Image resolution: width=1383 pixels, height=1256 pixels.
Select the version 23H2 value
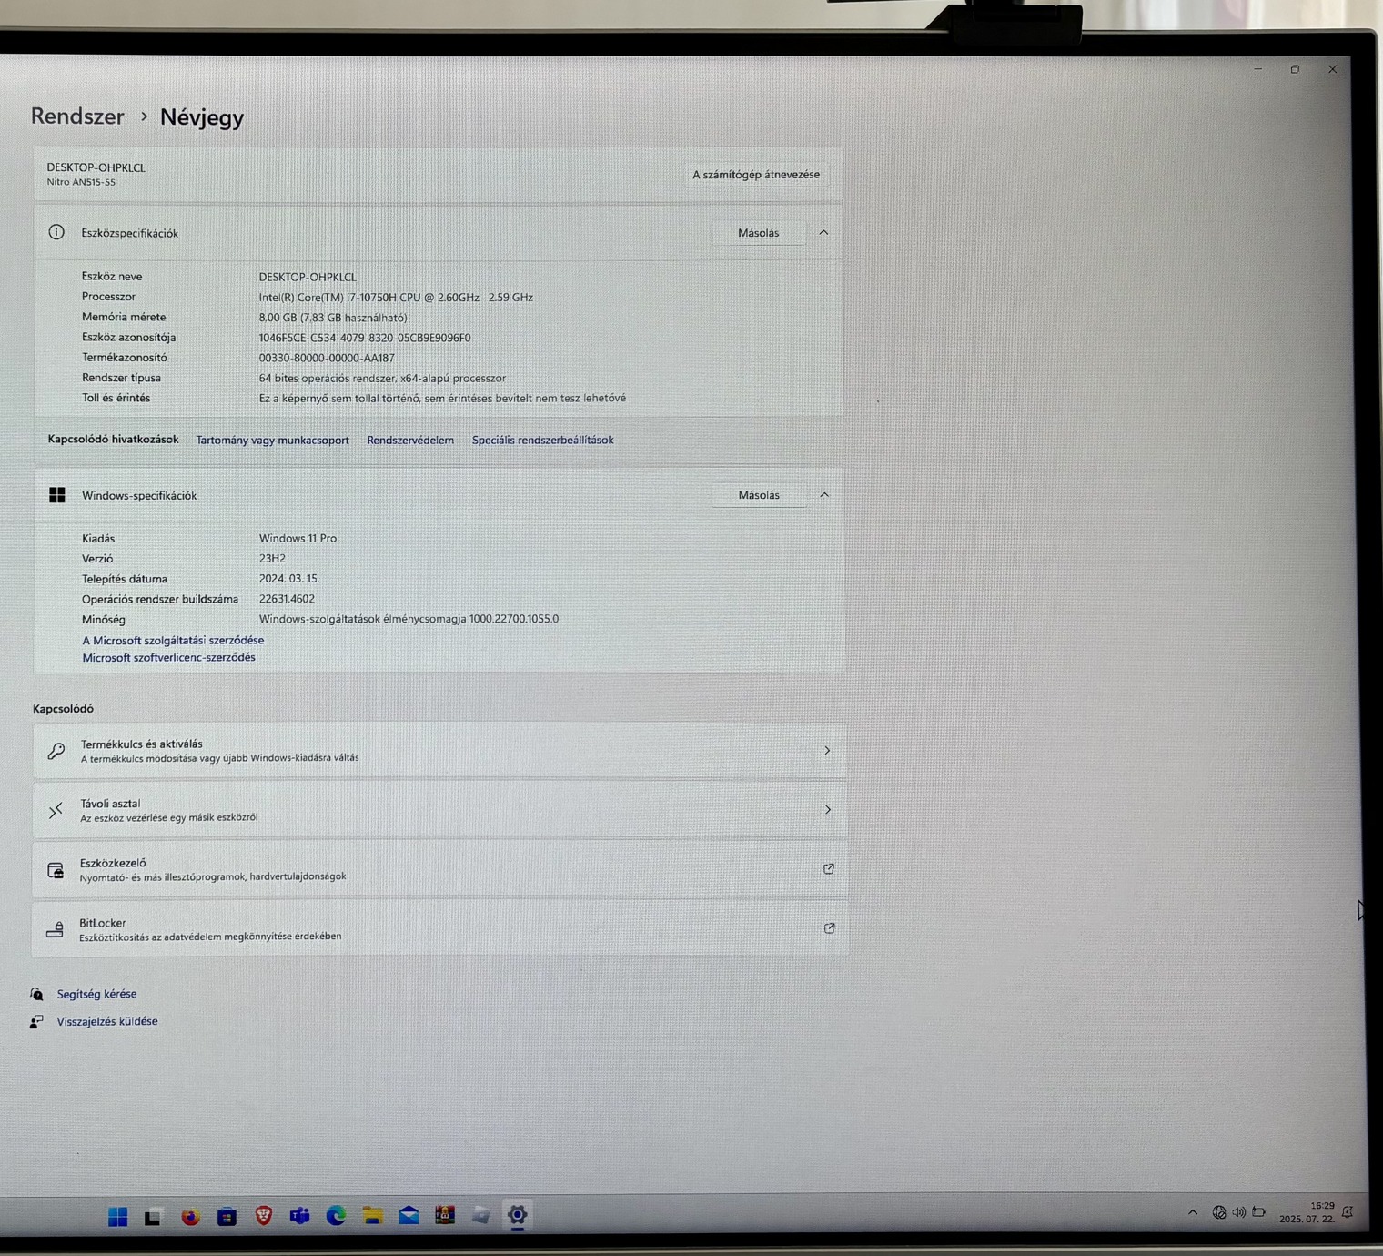tap(272, 558)
